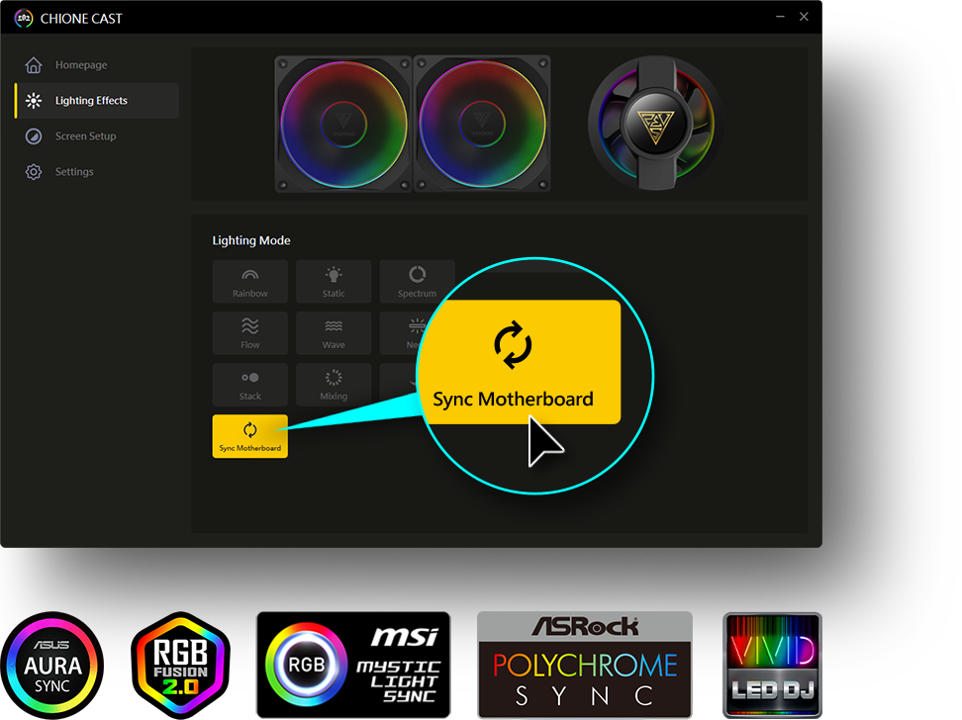Image resolution: width=962 pixels, height=720 pixels.
Task: Select the Rainbow lighting mode
Action: [250, 281]
